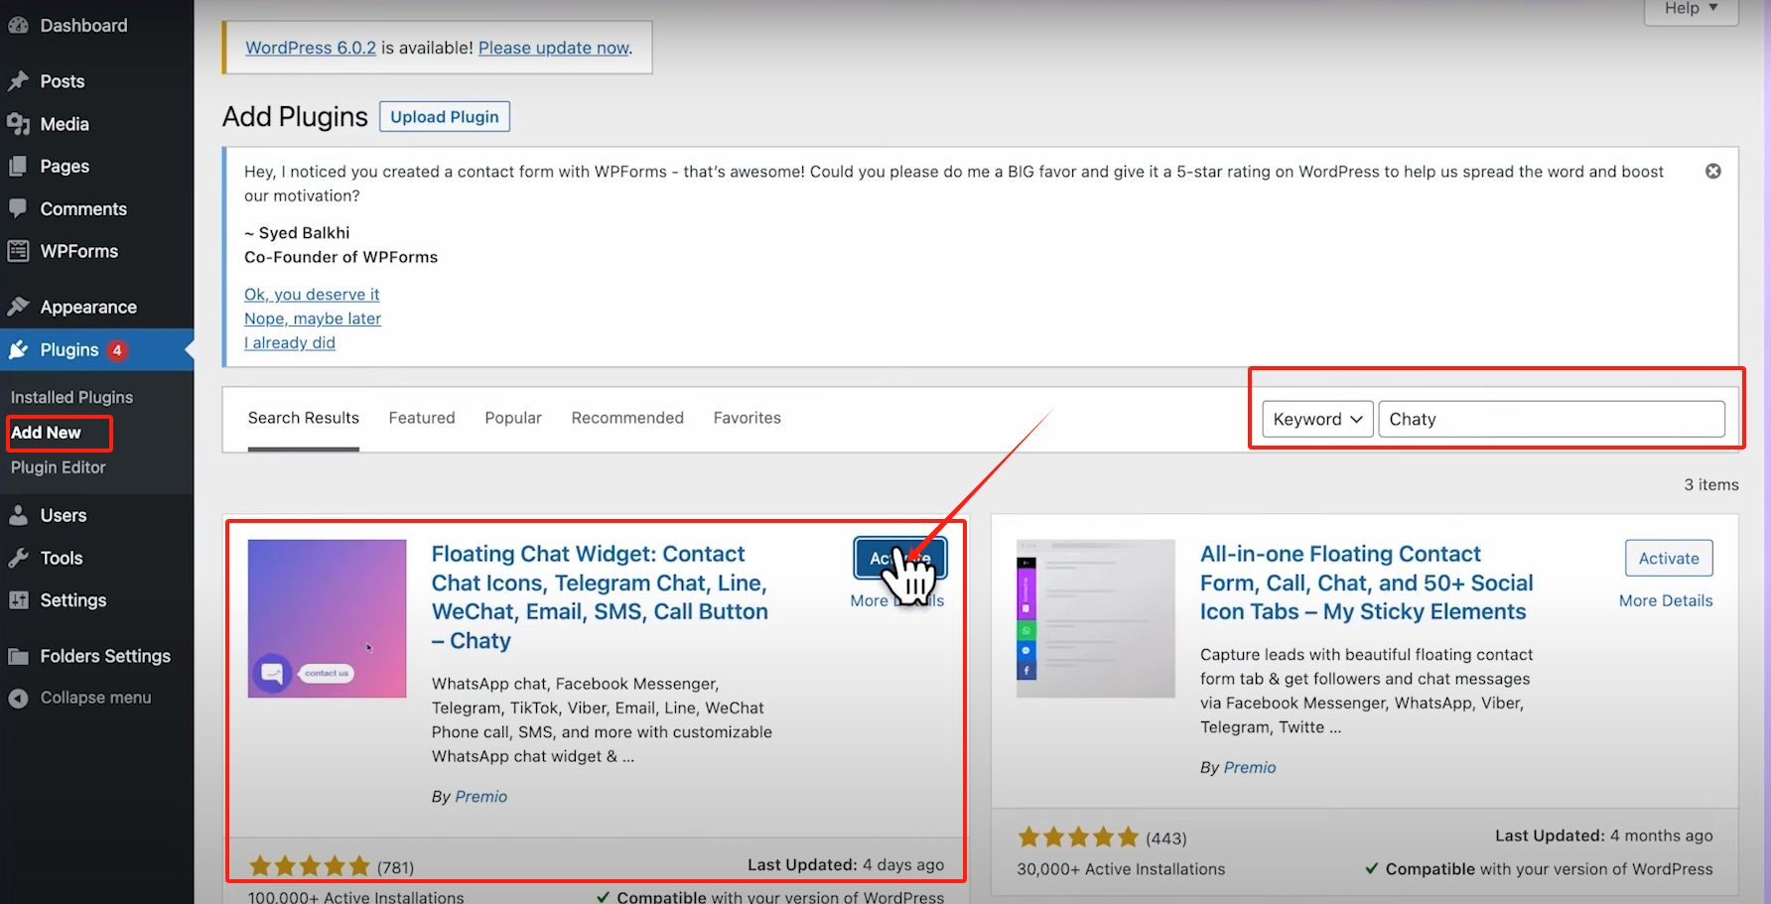Open Users via the people icon

pos(18,515)
